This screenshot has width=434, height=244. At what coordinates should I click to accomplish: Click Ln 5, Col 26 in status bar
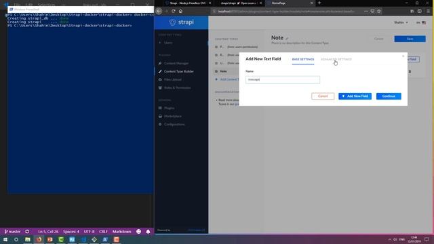pos(48,232)
